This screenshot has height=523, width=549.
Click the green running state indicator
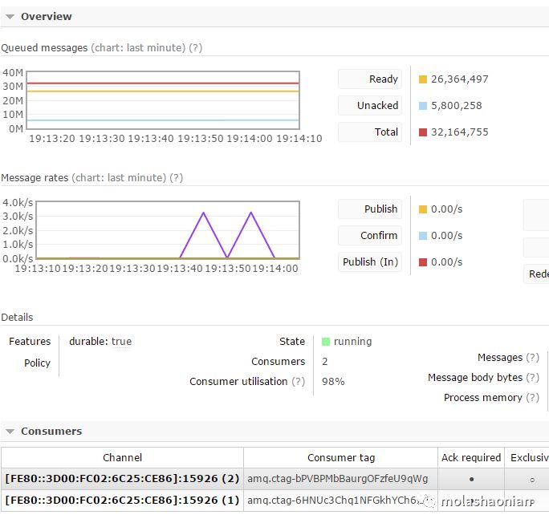click(326, 342)
